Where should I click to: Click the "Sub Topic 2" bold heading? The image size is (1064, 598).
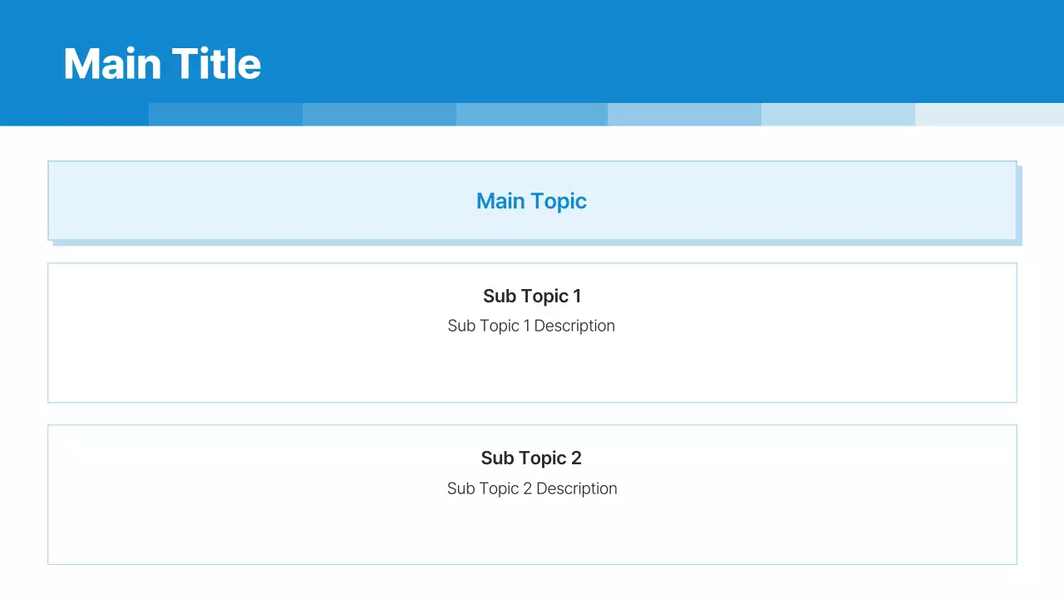pyautogui.click(x=531, y=458)
